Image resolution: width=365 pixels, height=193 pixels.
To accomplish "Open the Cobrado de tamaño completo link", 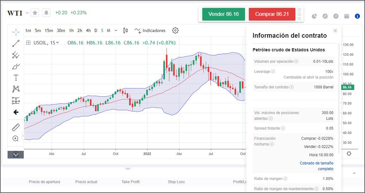I will [316, 166].
